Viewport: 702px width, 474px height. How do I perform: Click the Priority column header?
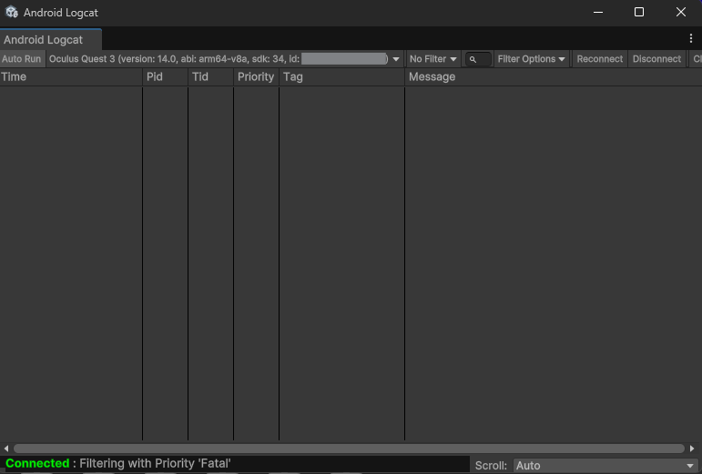[x=256, y=77]
